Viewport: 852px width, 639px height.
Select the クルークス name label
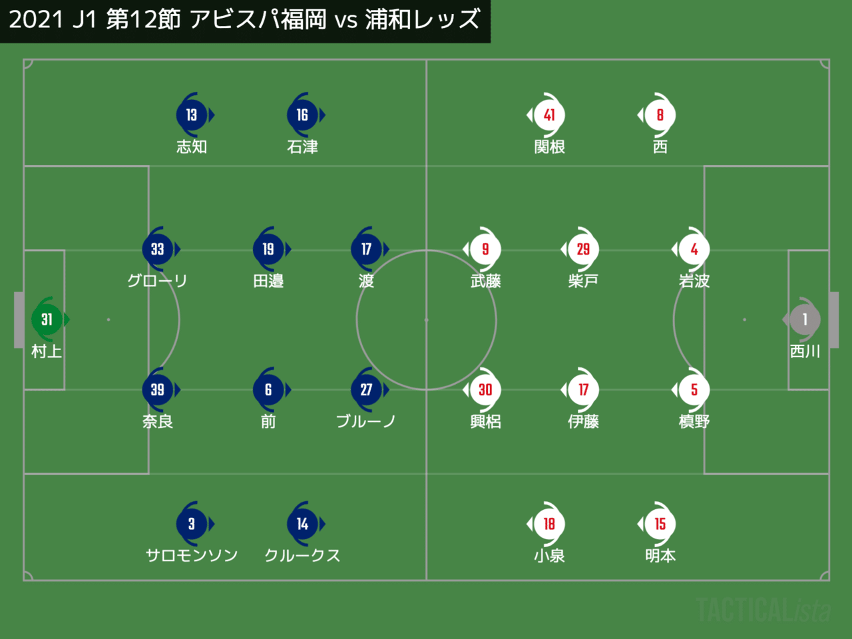(302, 556)
